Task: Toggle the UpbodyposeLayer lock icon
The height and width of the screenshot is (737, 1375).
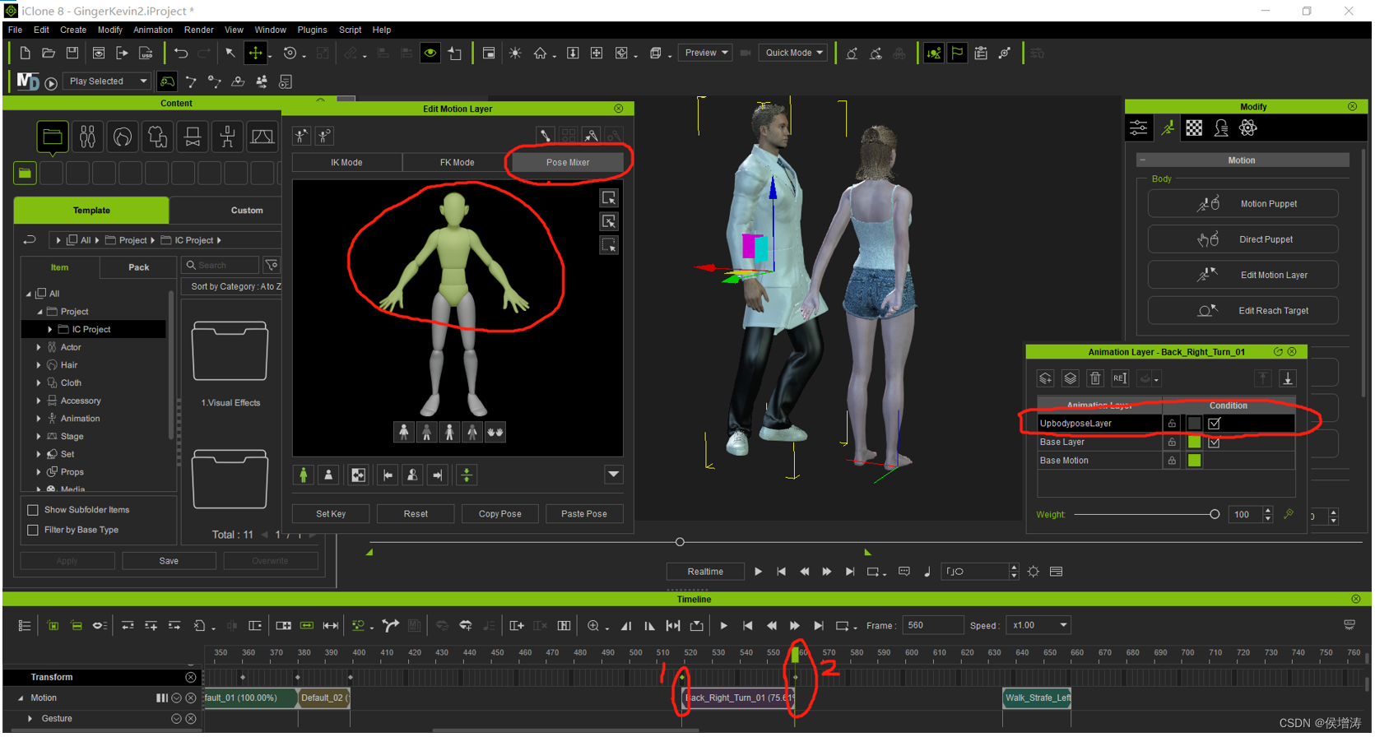Action: point(1172,424)
